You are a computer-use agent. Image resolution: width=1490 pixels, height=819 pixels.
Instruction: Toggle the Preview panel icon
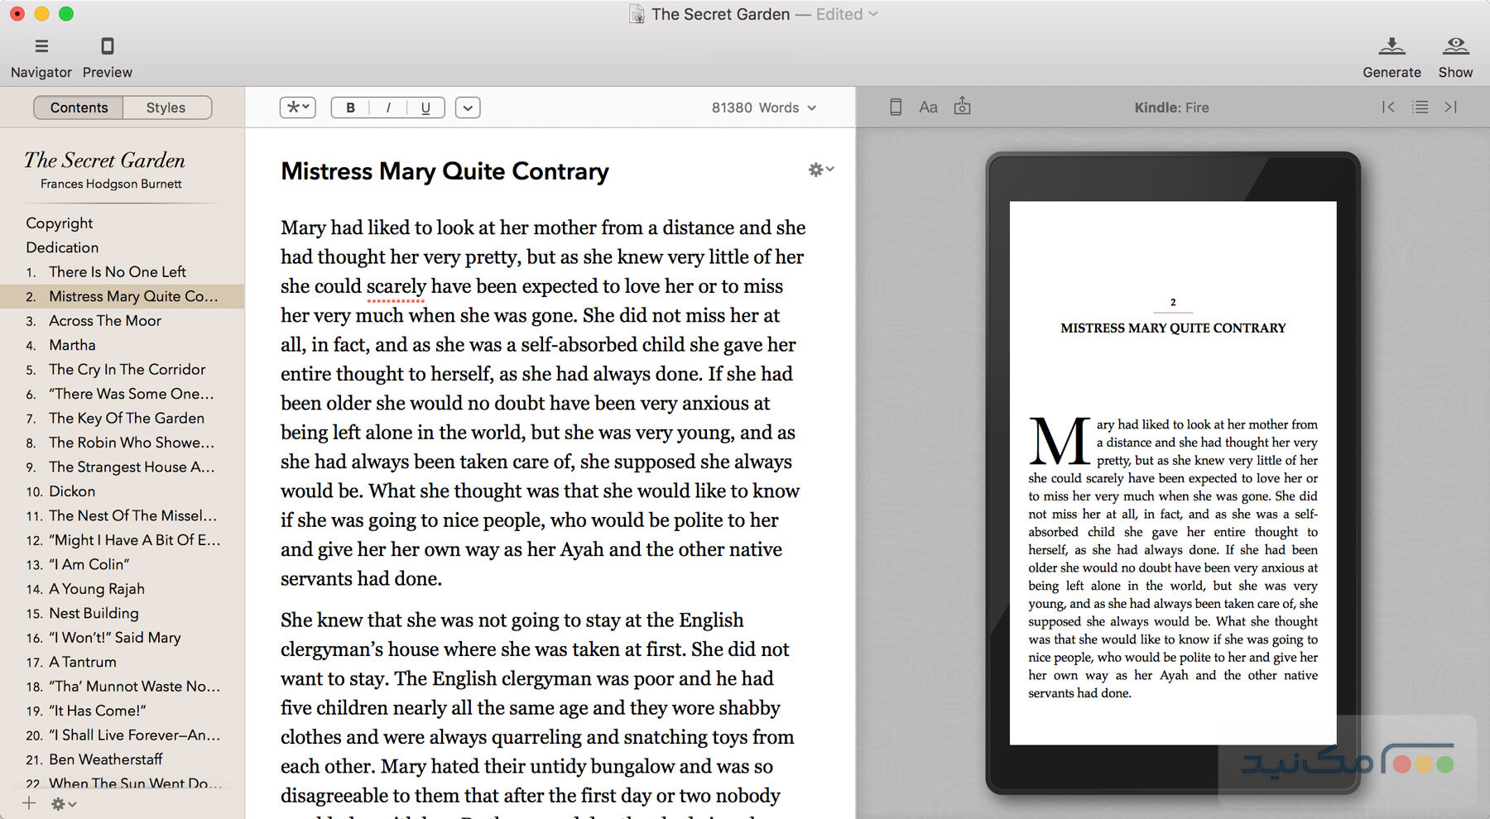click(x=107, y=46)
